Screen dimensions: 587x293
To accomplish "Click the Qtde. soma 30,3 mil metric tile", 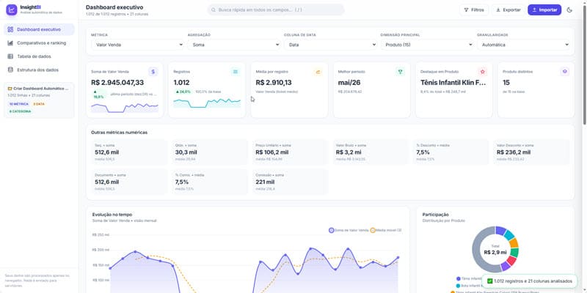I will 210,153.
